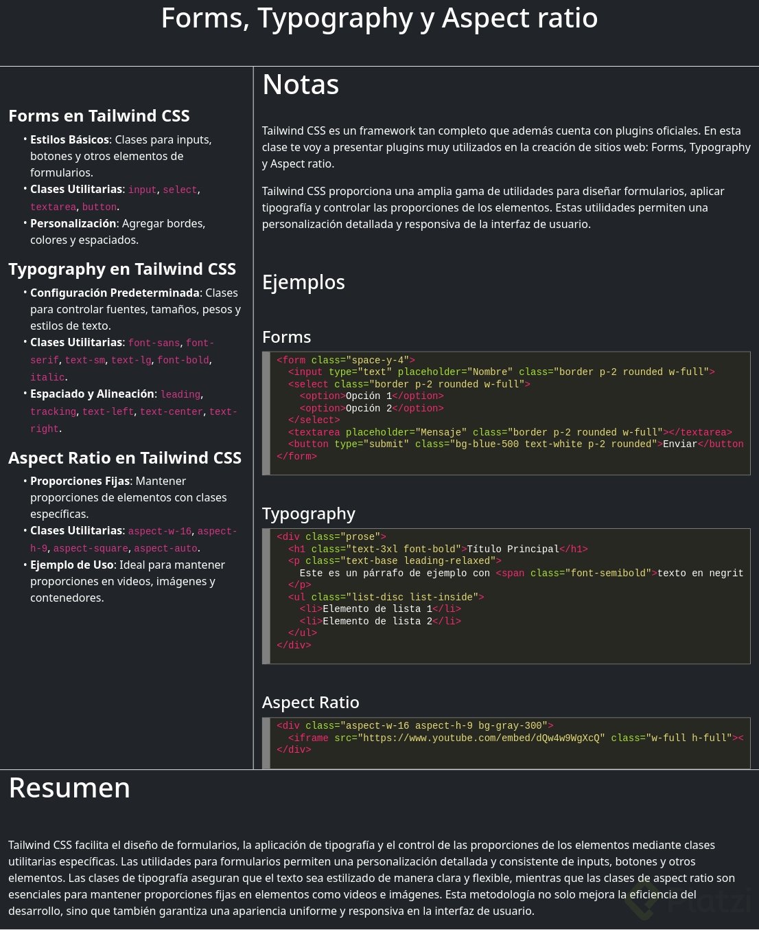Click the "Enviar" button code line

tap(515, 444)
